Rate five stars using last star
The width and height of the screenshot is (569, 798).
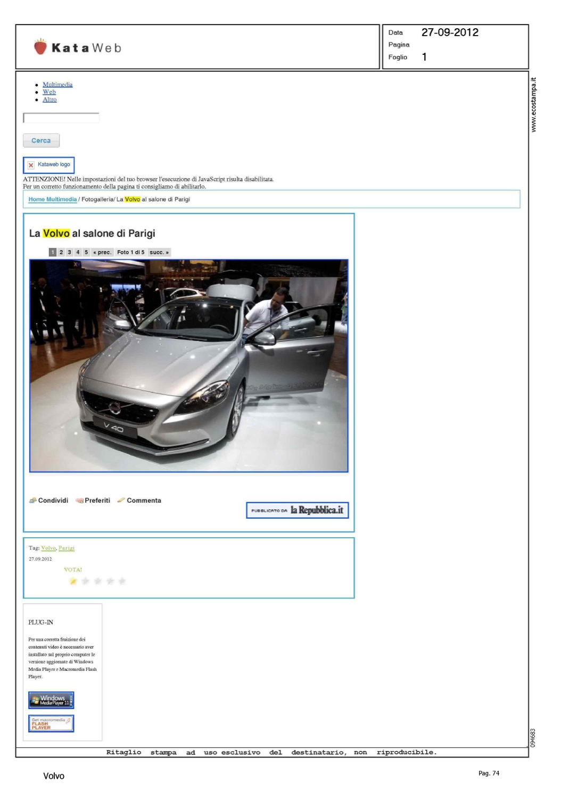122,581
